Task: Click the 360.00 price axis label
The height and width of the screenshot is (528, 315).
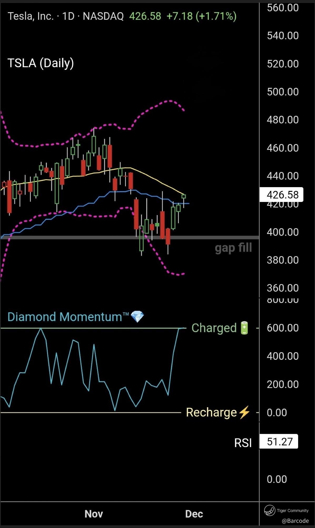Action: click(283, 288)
